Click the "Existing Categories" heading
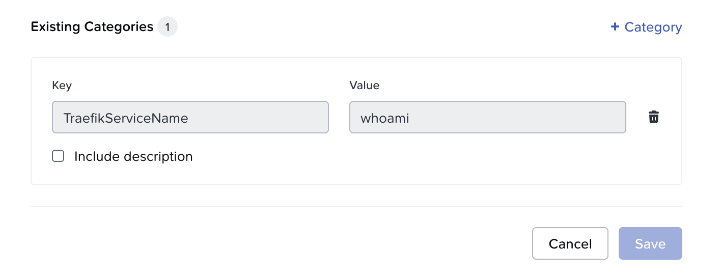Viewport: 721px width, 276px height. click(92, 27)
